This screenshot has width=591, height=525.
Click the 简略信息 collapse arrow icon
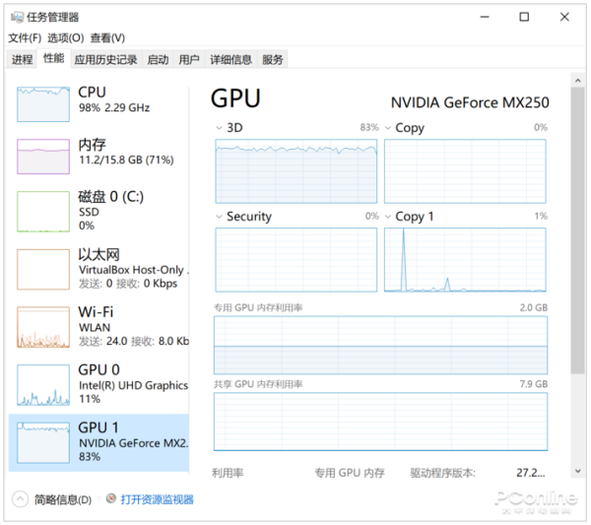21,499
